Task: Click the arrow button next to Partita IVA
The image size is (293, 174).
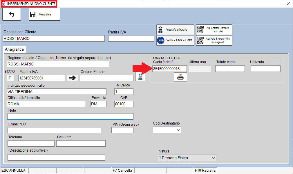Action: coord(72,78)
